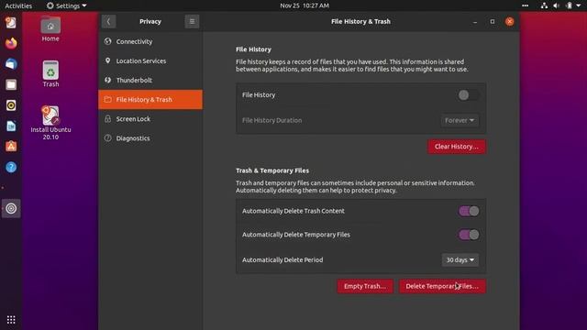Select the Trash desktop icon

50,74
